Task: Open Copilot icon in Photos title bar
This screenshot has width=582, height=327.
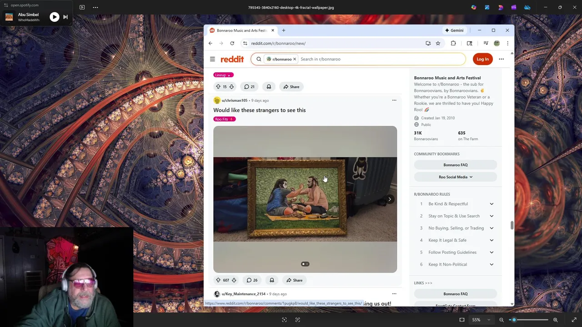Action: [474, 7]
